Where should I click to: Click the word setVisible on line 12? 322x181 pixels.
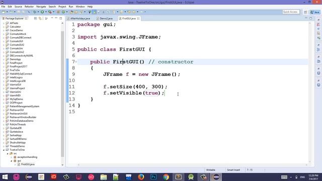click(126, 93)
